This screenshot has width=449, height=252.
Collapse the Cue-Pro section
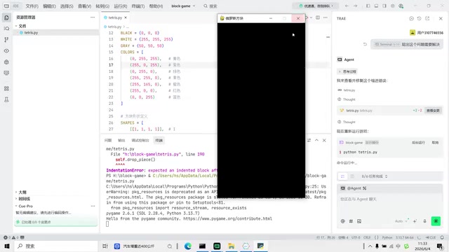(x=25, y=206)
